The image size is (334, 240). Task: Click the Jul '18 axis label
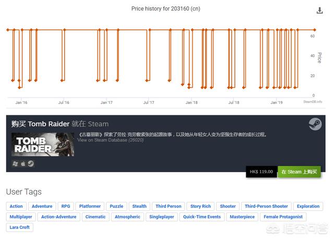click(234, 103)
